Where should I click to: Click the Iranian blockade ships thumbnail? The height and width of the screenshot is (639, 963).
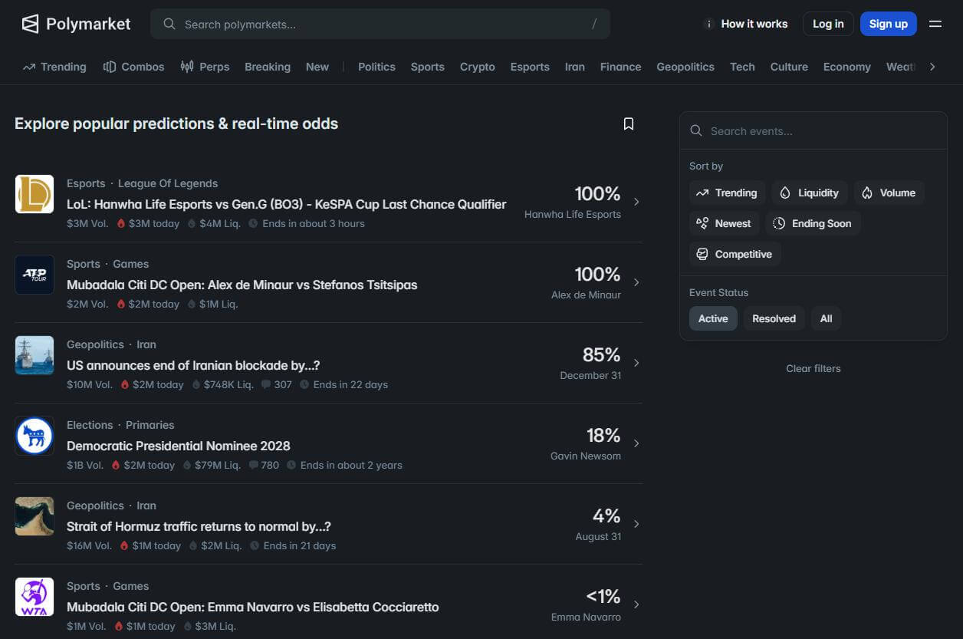point(35,355)
